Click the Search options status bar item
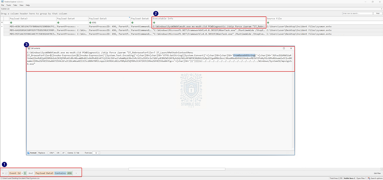 coord(375,179)
